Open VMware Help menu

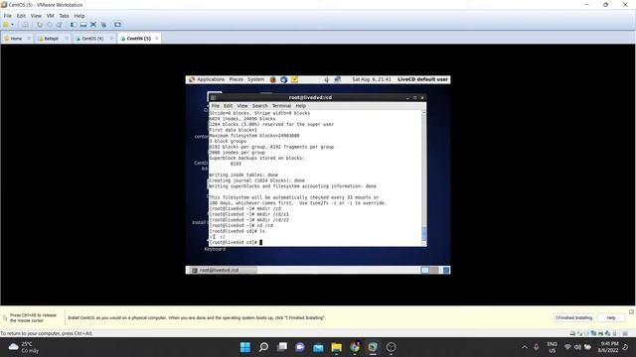pyautogui.click(x=79, y=16)
